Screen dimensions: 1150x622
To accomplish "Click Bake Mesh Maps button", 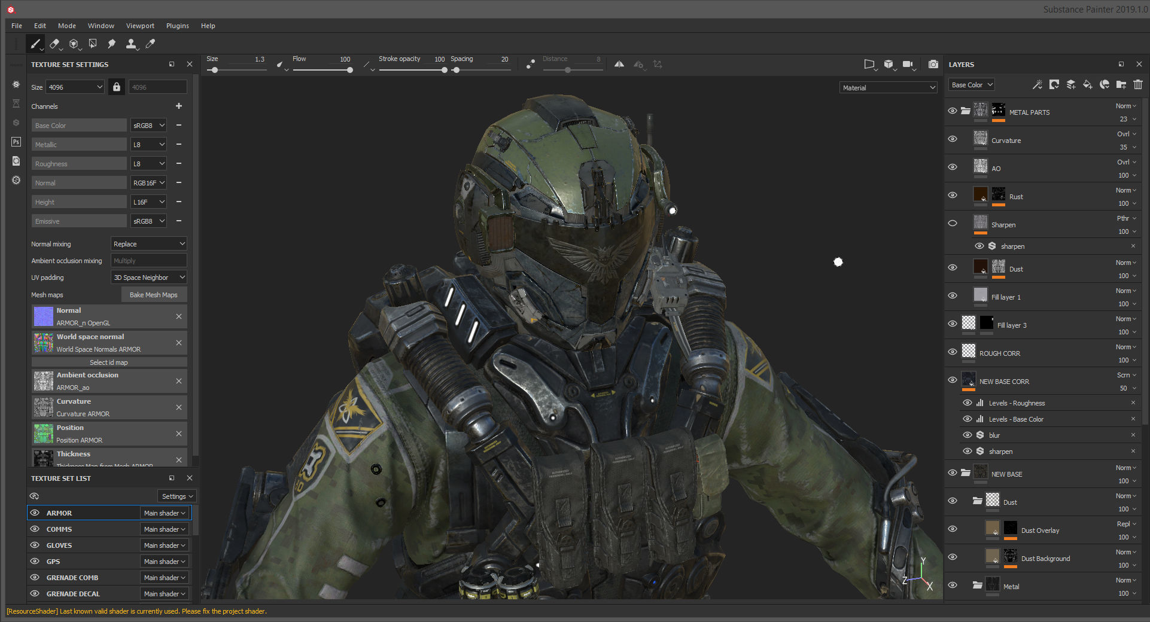I will point(154,295).
